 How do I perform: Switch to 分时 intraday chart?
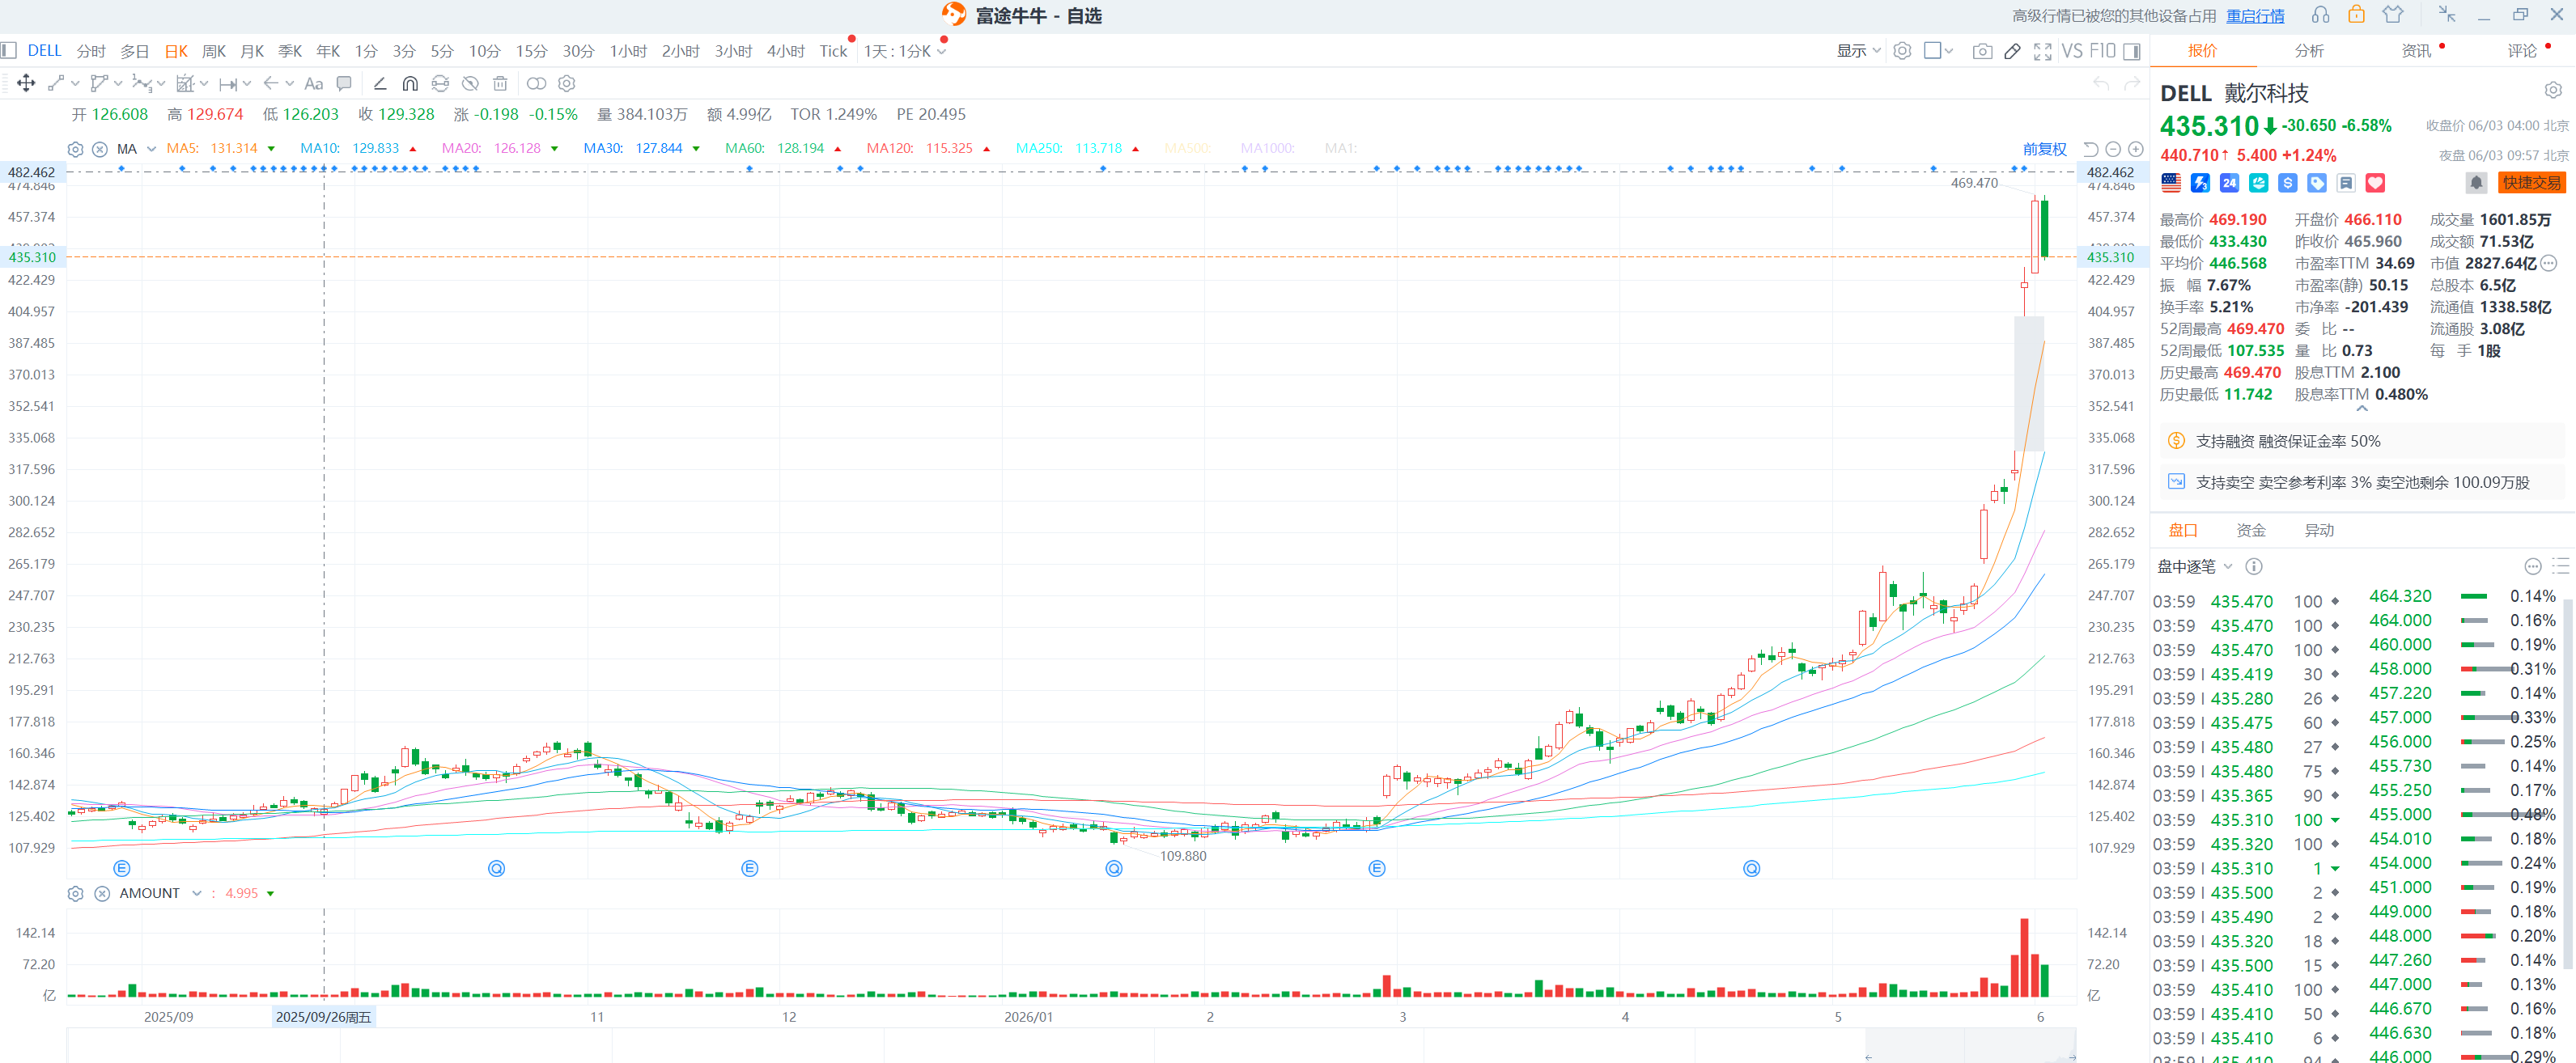click(91, 51)
